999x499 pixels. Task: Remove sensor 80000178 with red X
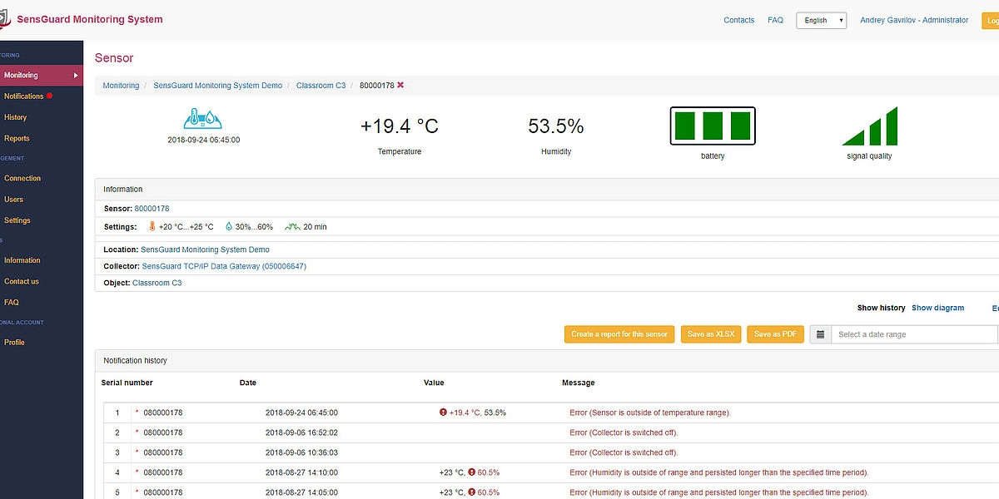pos(400,85)
